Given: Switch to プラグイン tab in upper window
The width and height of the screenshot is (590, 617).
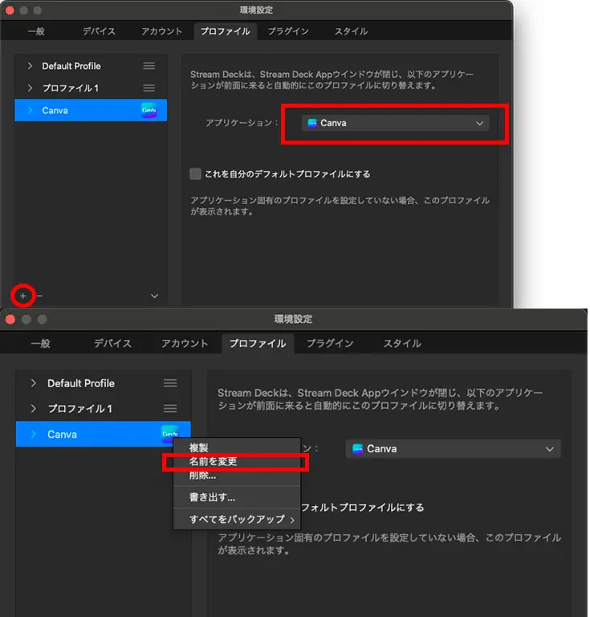Looking at the screenshot, I should pos(288,31).
